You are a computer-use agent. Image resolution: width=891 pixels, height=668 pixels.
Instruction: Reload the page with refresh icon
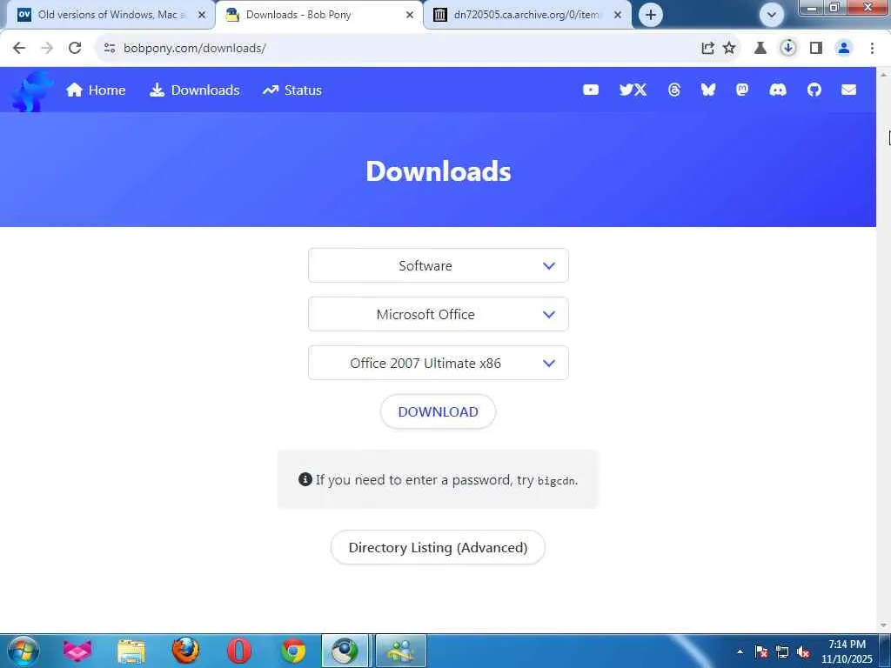tap(75, 49)
